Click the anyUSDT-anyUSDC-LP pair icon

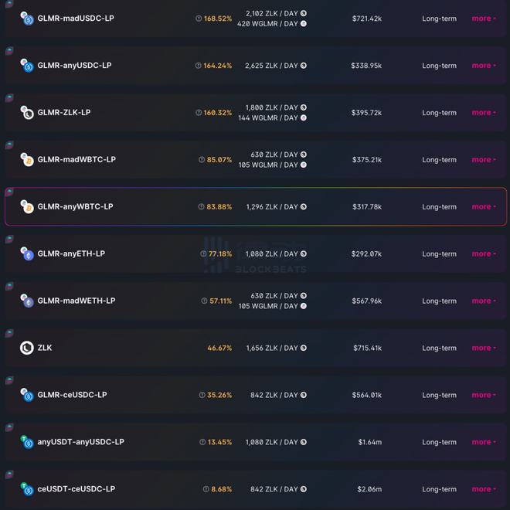(27, 442)
